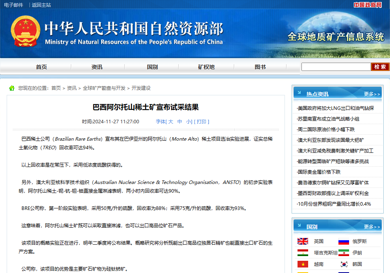Click the 伊朗 flag icon
The width and height of the screenshot is (390, 273).
(x=344, y=253)
